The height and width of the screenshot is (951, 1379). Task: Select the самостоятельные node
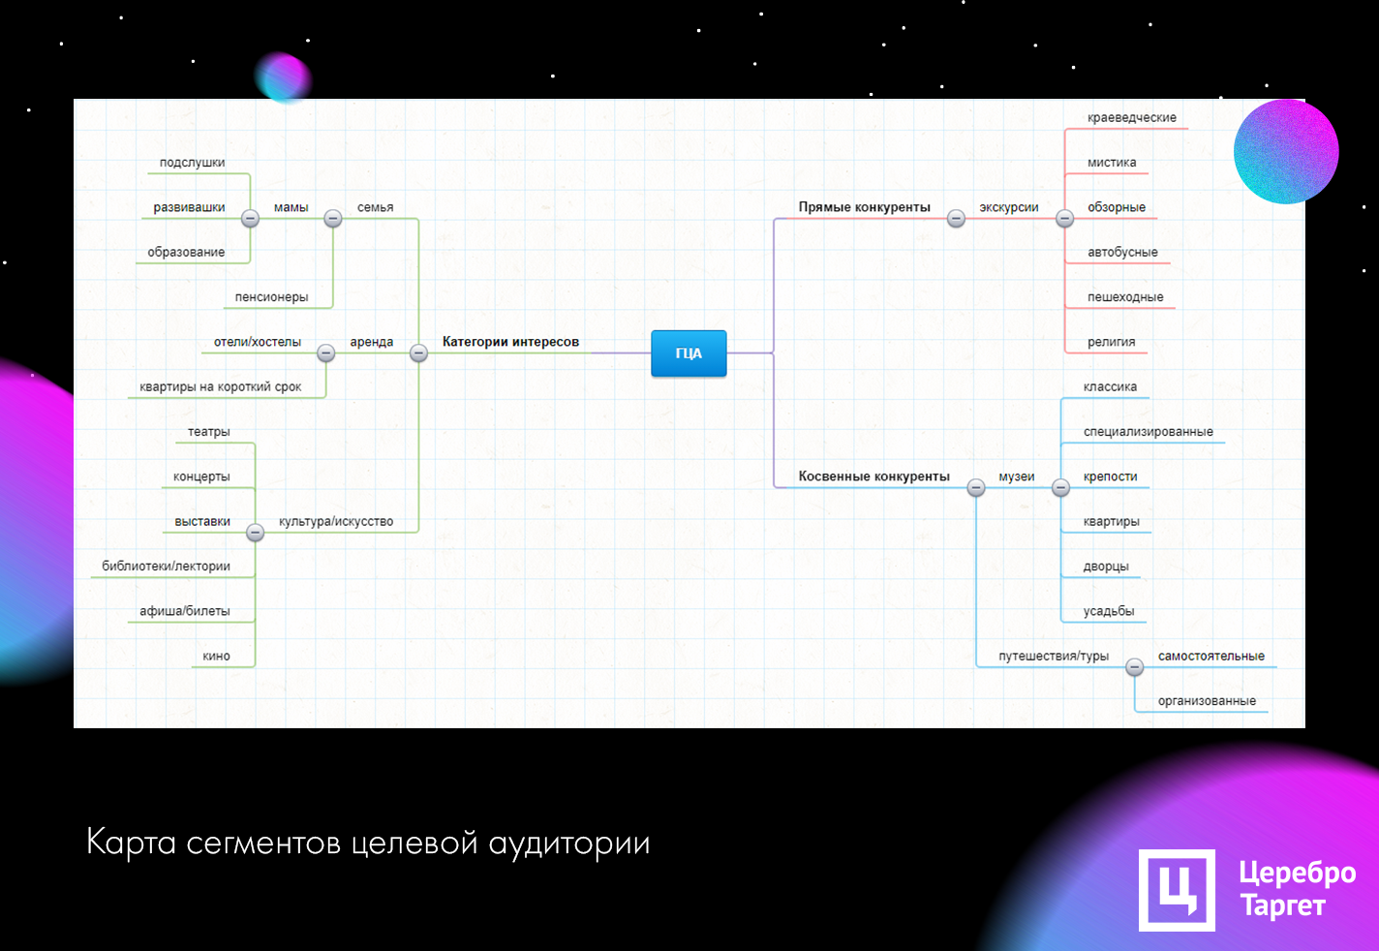[1211, 656]
